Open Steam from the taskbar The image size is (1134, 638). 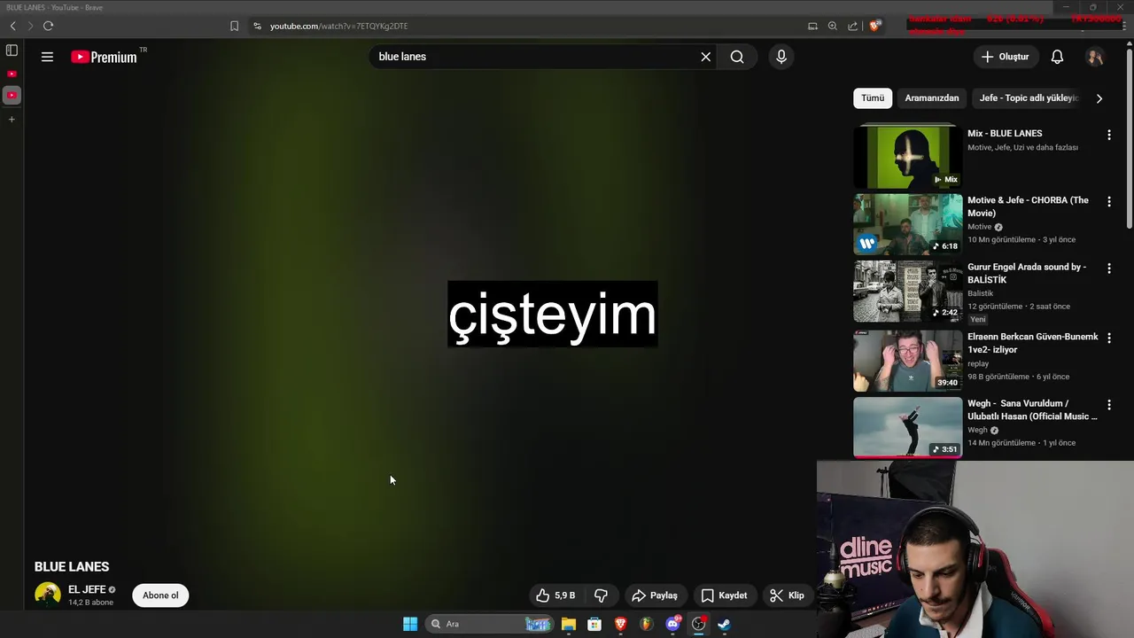point(724,624)
